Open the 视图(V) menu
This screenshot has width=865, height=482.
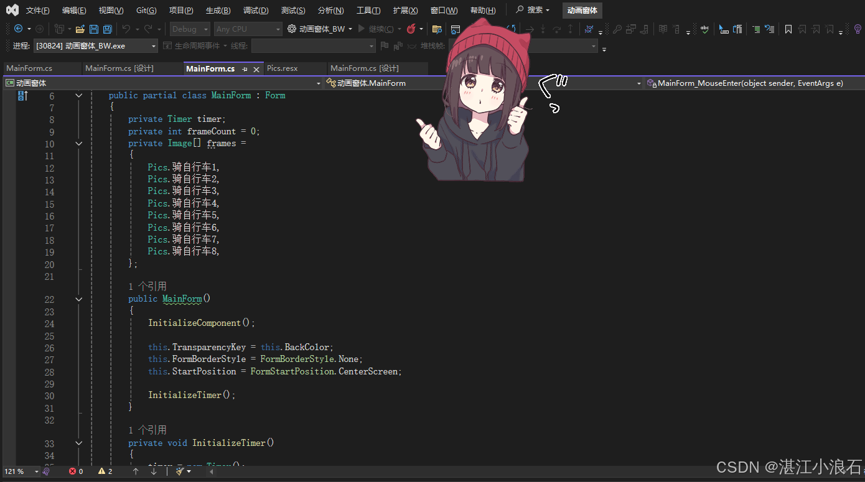click(111, 11)
